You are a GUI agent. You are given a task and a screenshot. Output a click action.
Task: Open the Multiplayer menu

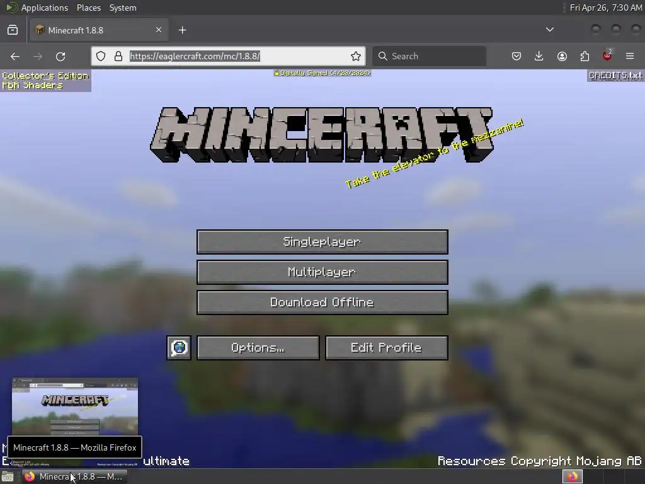[322, 272]
